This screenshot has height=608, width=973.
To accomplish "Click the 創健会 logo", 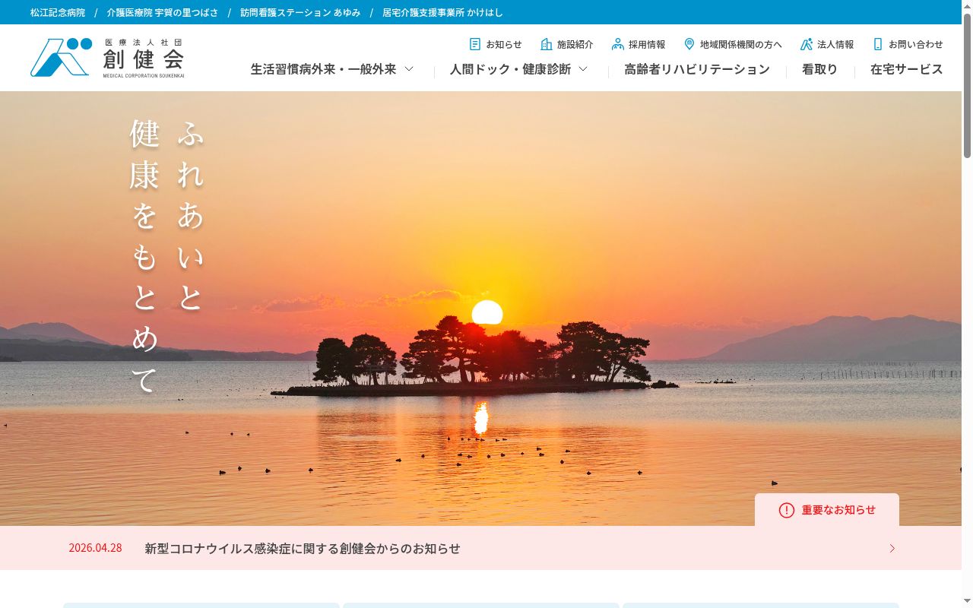I will [107, 58].
